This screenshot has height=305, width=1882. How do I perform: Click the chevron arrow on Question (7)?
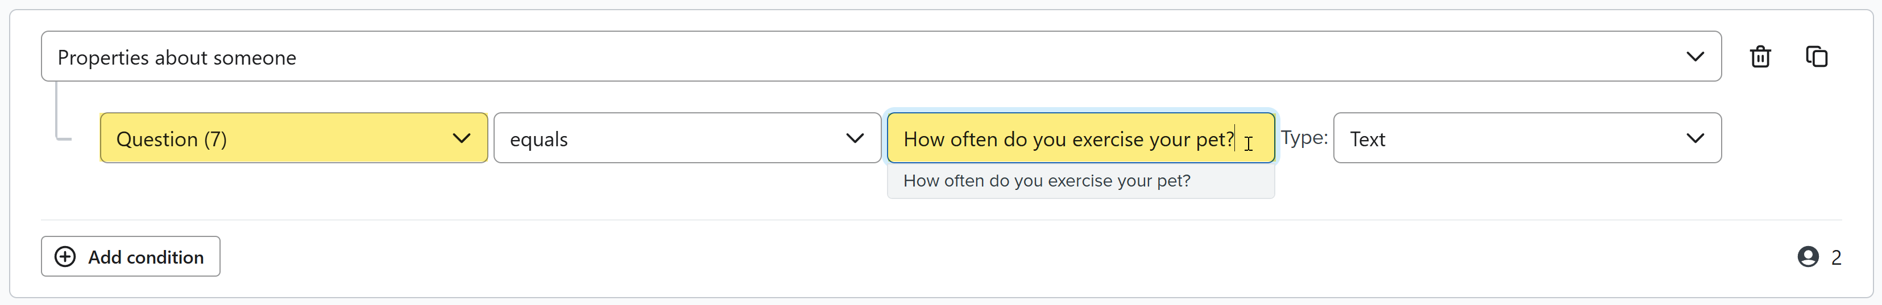tap(461, 138)
